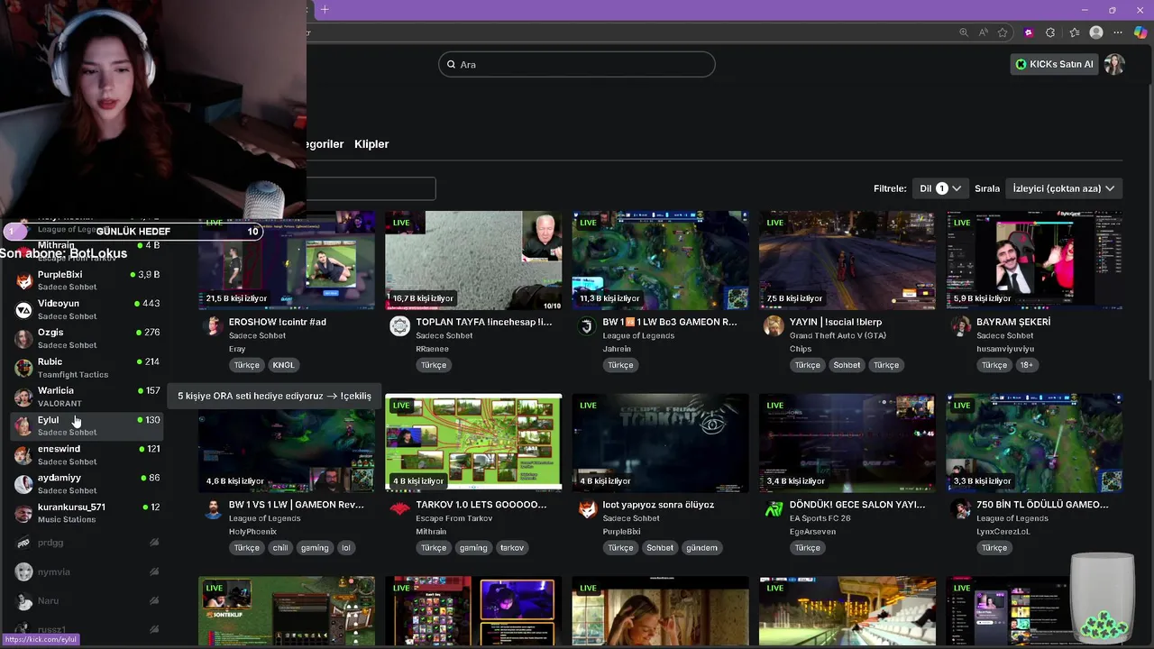
Task: Click the Videoyun avatar icon in sidebar
Action: tap(24, 310)
